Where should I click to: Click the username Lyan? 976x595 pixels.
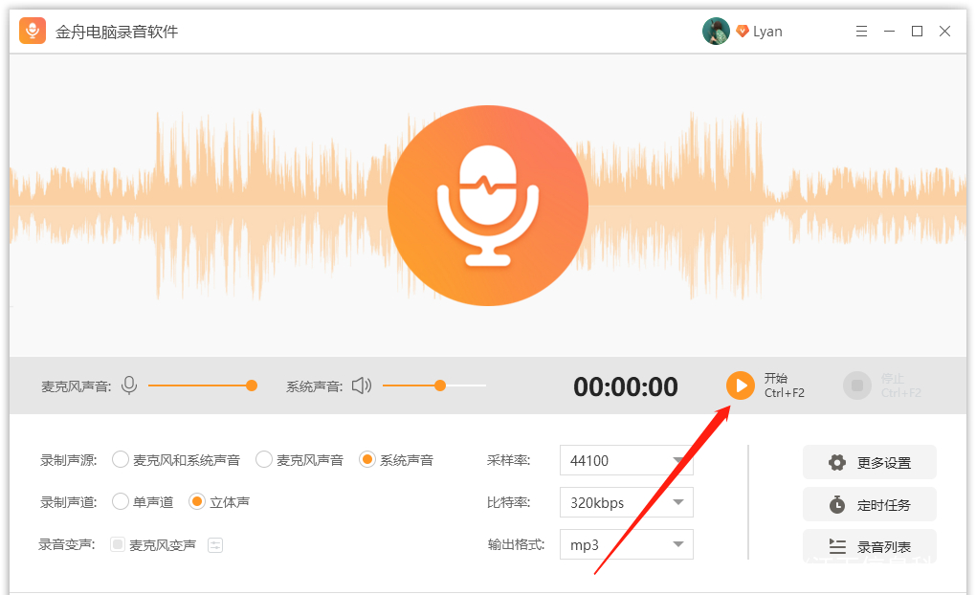[767, 32]
